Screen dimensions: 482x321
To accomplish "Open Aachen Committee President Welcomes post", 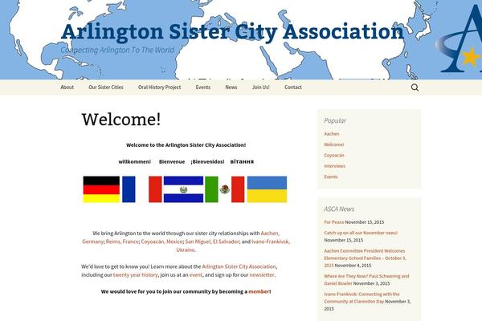I will tap(365, 258).
